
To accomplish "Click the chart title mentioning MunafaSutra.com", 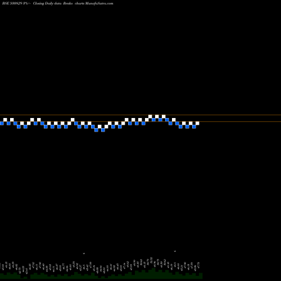I will click(58, 3).
